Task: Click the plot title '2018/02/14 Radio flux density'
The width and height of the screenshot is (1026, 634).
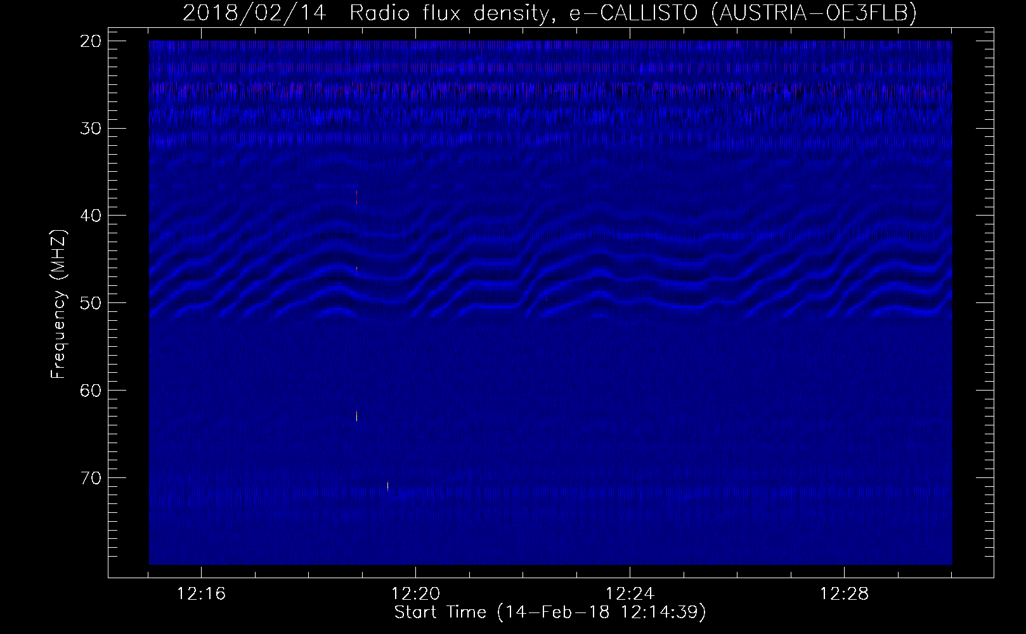Action: click(365, 13)
